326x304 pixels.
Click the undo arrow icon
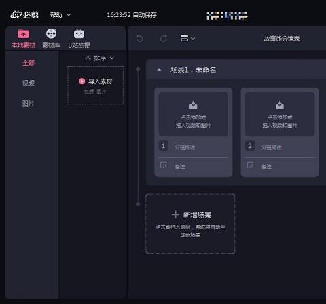click(x=140, y=39)
